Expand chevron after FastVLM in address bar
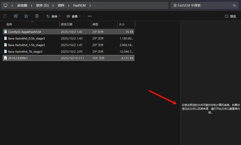241x145 pixels. click(90, 5)
